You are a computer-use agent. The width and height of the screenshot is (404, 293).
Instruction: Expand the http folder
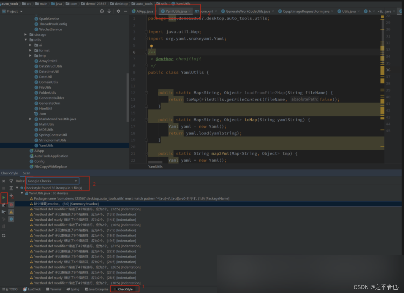[30, 56]
